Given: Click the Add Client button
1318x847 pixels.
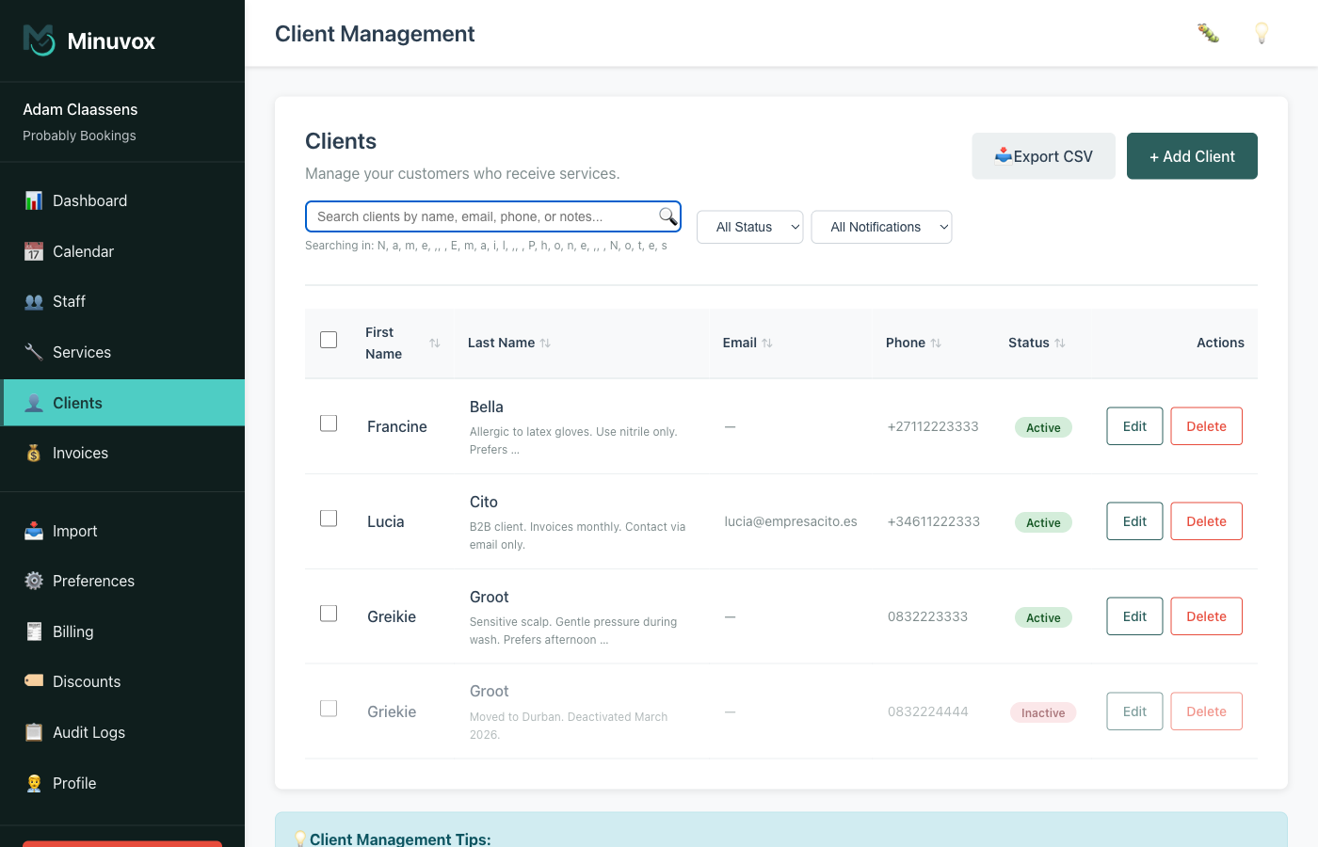Looking at the screenshot, I should (1192, 156).
